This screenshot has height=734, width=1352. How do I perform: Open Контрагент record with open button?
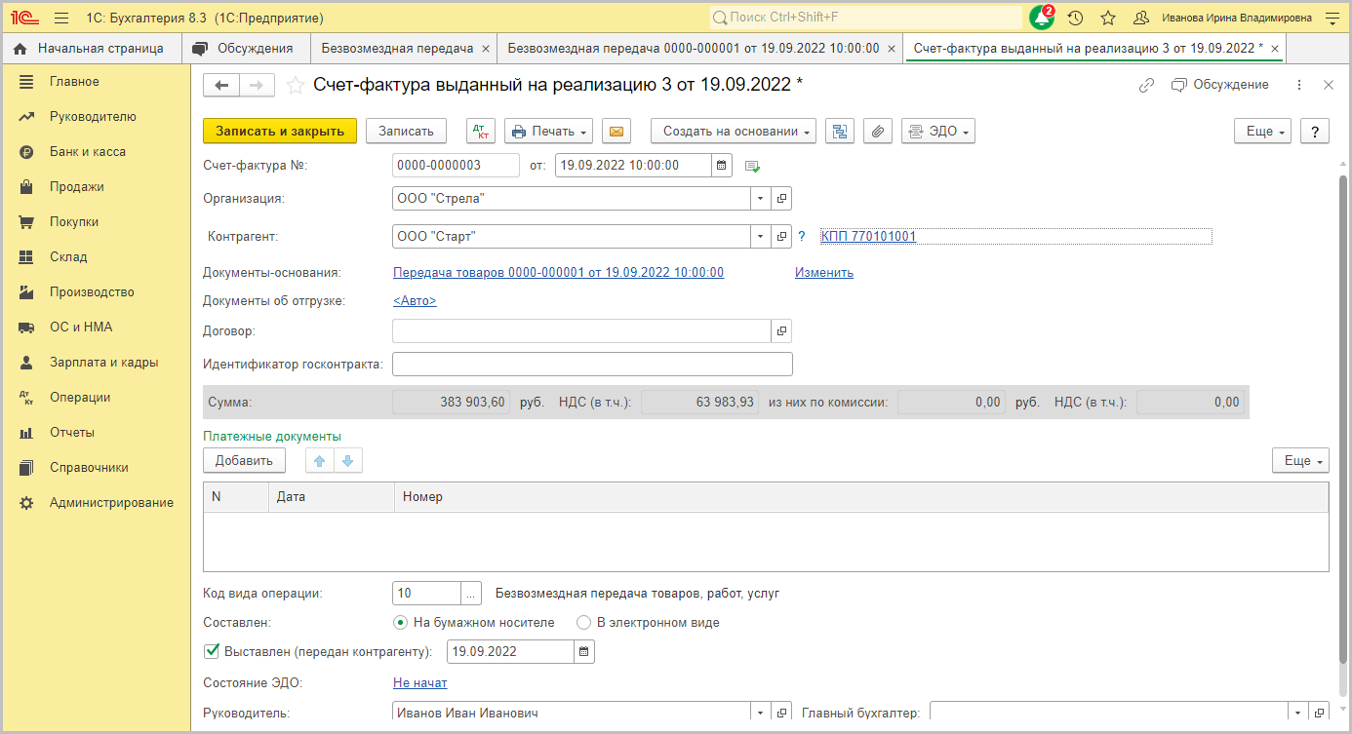[x=782, y=237]
